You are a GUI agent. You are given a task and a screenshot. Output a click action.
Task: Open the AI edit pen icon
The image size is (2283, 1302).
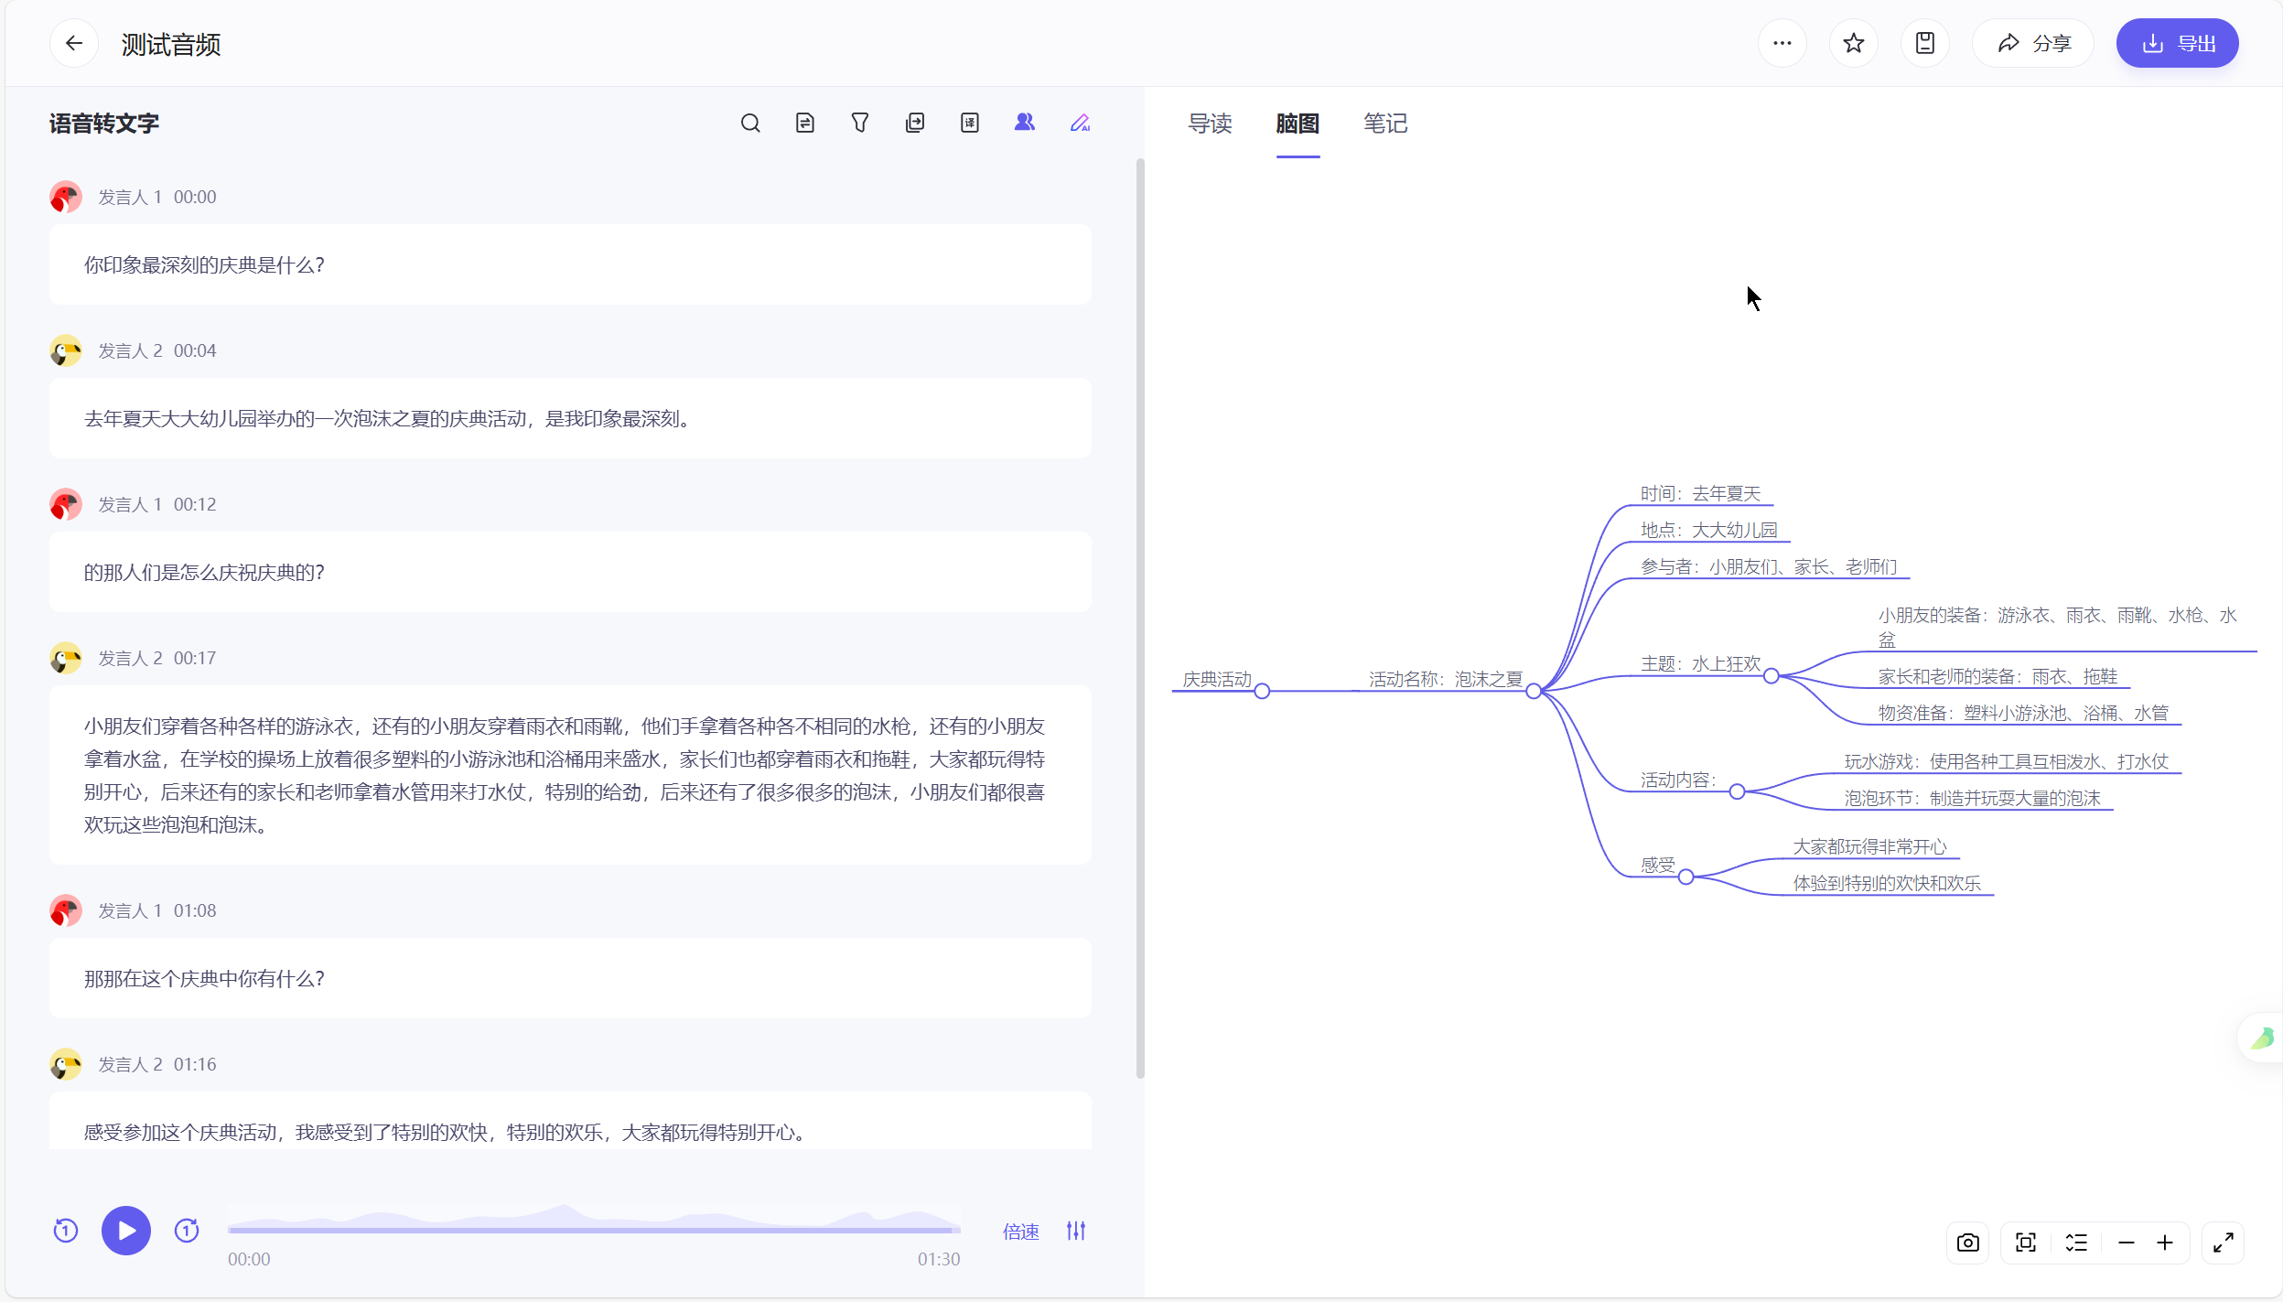[1080, 124]
